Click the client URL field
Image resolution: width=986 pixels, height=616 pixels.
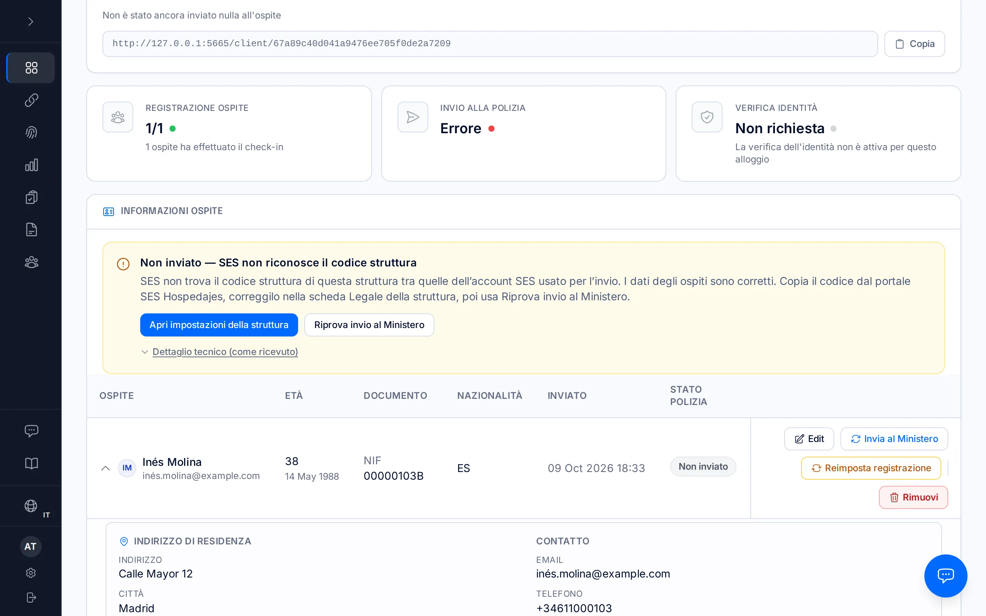(x=490, y=44)
